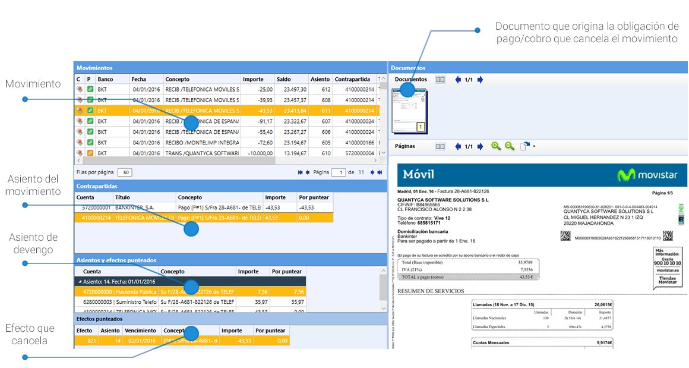Sort Movimientos by Contrapartida column header
The width and height of the screenshot is (689, 368).
click(x=355, y=79)
